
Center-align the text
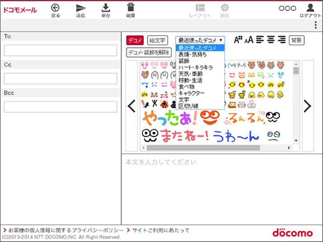pos(271,40)
